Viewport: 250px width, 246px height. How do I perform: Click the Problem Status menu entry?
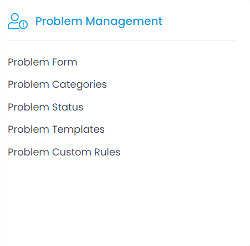pyautogui.click(x=45, y=107)
